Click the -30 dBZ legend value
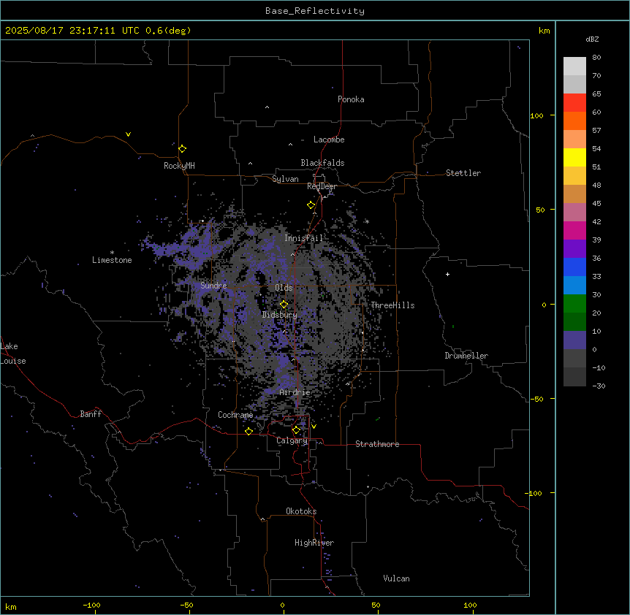630x615 pixels. click(x=599, y=386)
